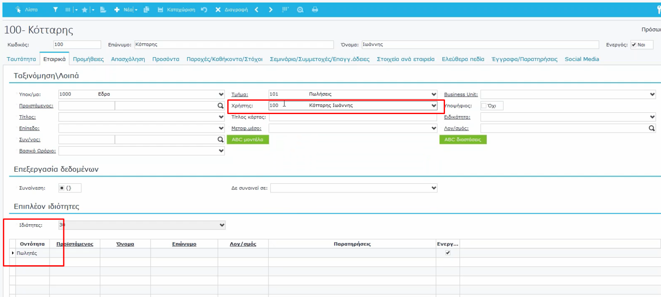Screen dimensions: 661x297
Task: Click into the Κωδικός field
Action: pos(77,45)
